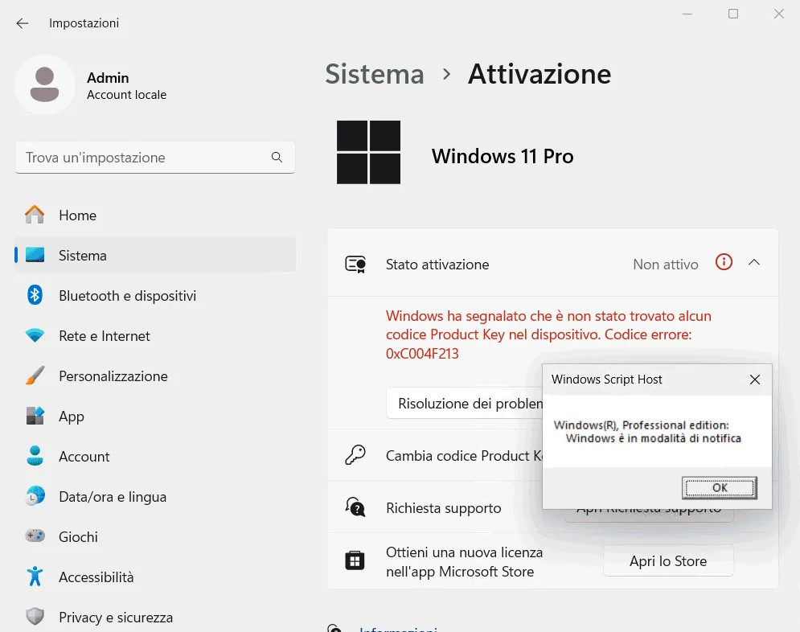Select the App section icon
The width and height of the screenshot is (800, 632).
[35, 417]
